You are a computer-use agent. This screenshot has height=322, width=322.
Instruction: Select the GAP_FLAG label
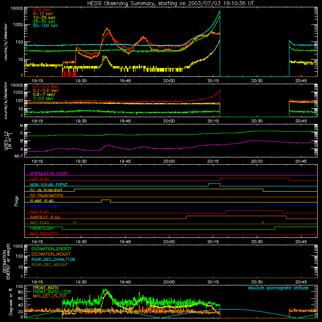(39, 179)
